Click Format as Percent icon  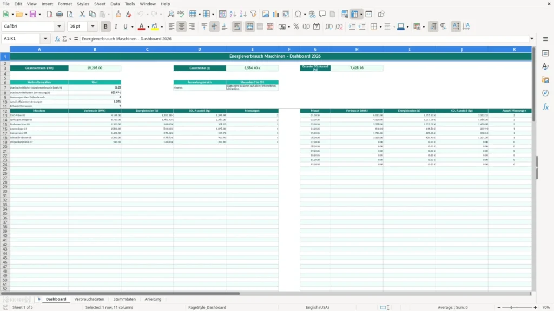click(296, 26)
